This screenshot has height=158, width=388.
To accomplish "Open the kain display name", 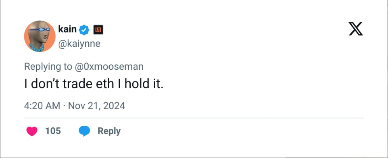I will [x=67, y=29].
